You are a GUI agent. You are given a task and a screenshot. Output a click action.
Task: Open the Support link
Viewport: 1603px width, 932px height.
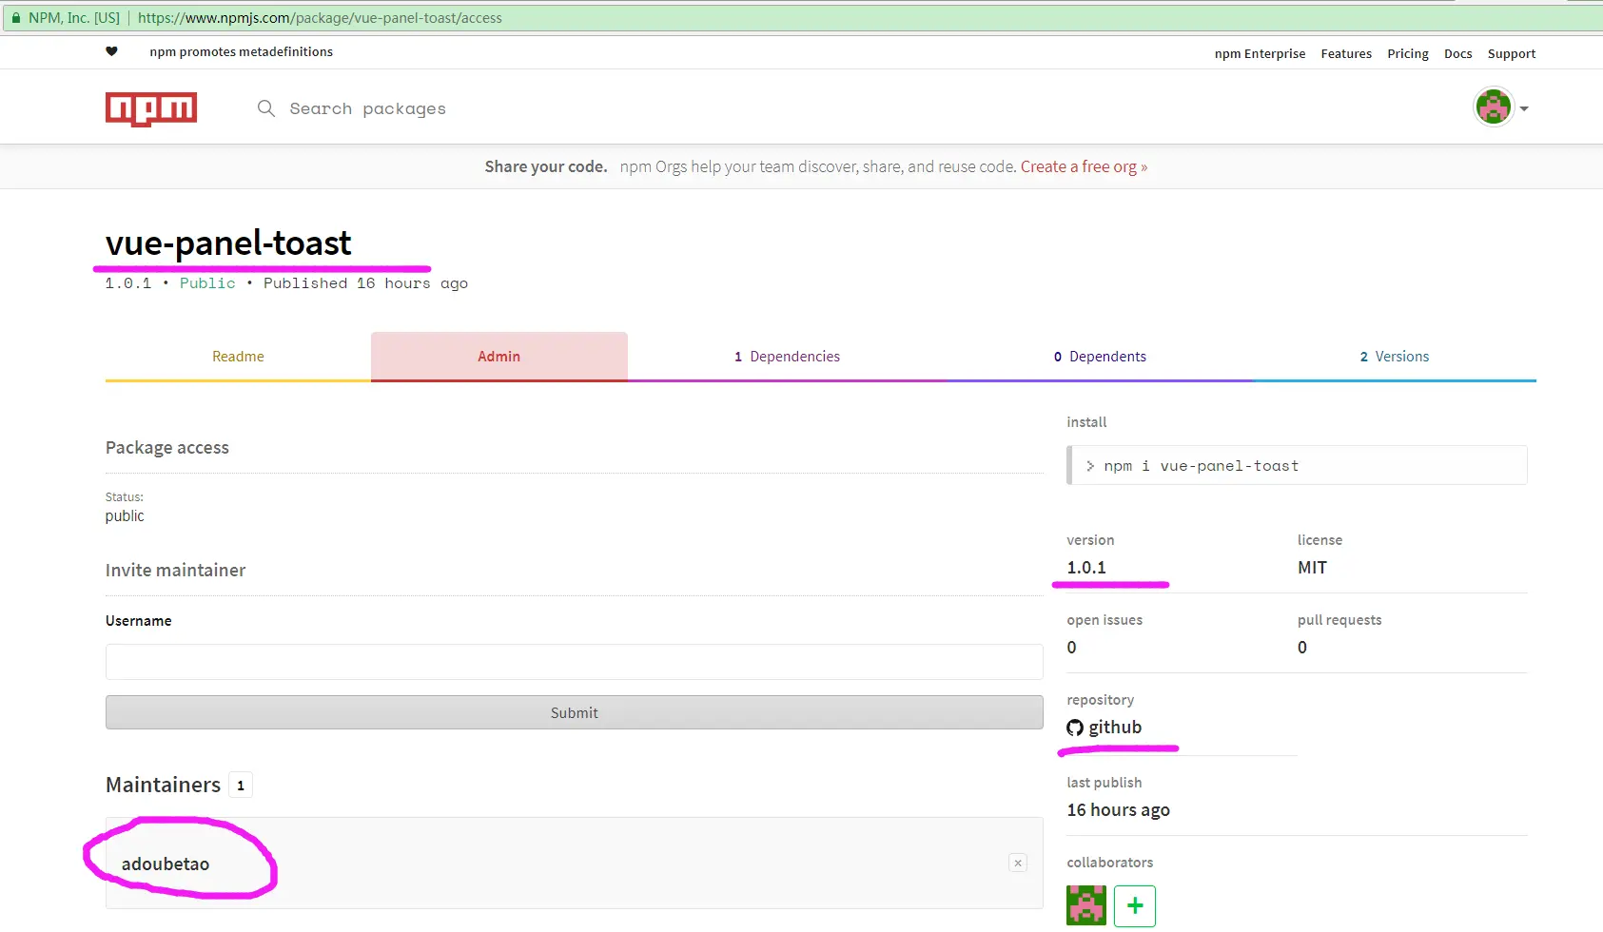[1512, 53]
